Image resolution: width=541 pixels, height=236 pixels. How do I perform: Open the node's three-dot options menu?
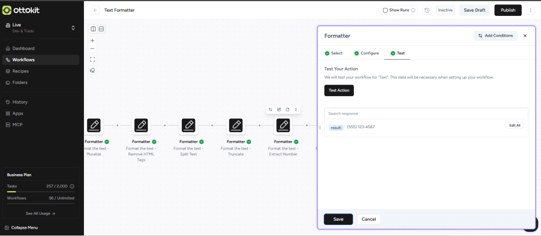tap(296, 109)
